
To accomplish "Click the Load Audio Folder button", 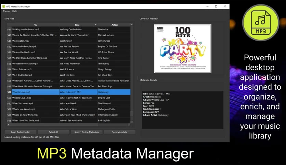I will click(x=21, y=132).
